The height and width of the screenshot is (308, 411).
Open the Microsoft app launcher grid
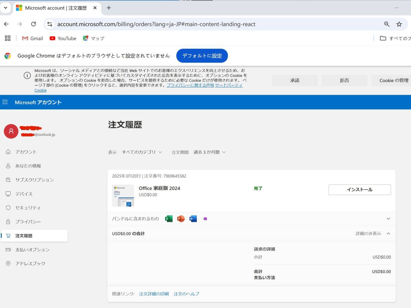5,102
